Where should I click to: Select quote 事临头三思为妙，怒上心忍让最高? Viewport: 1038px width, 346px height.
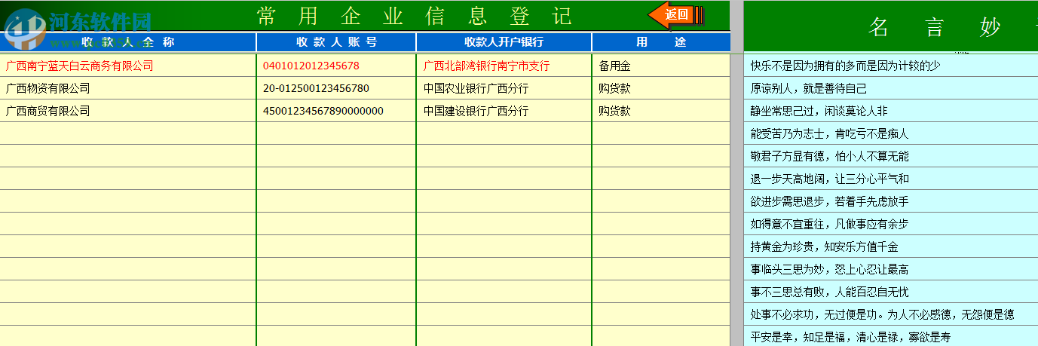click(891, 269)
